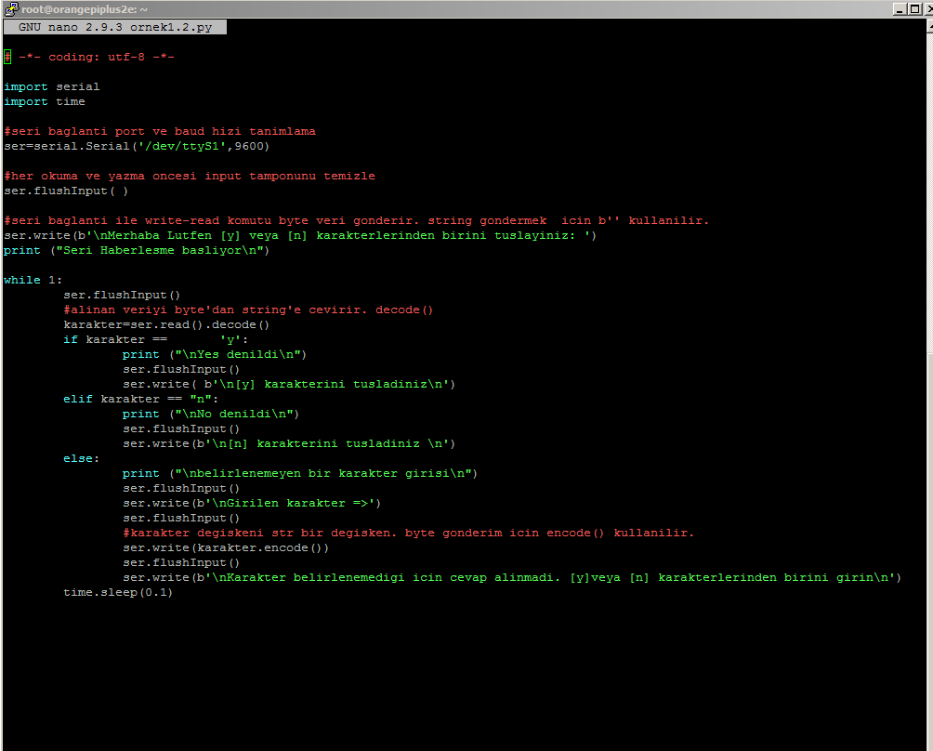This screenshot has height=751, width=933.
Task: Click the while 1: loop statement
Action: (31, 280)
